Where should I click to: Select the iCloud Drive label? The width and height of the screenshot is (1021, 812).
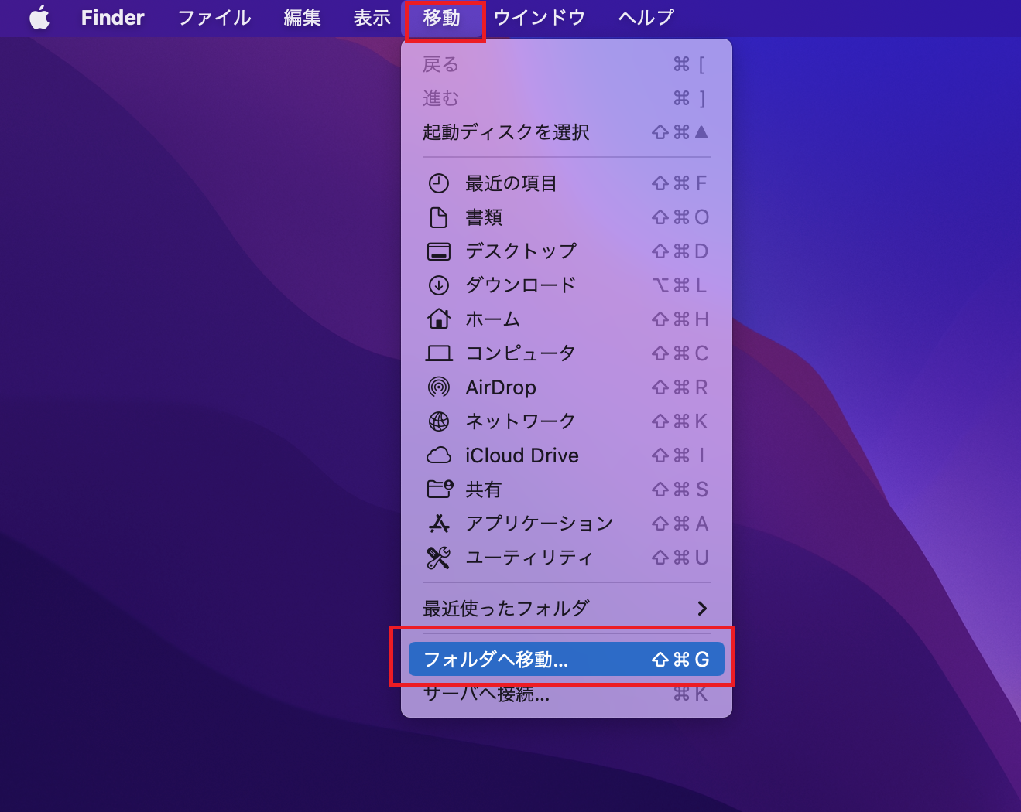(x=522, y=455)
